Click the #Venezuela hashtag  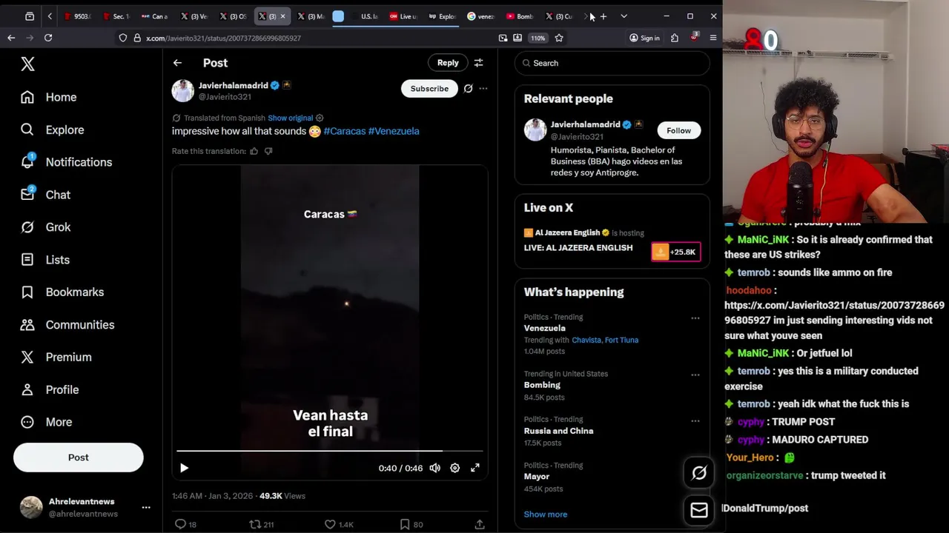coord(394,131)
